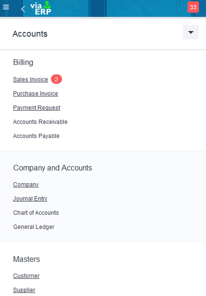This screenshot has width=206, height=296.
Task: Click the Company and Accounts heading
Action: click(x=52, y=168)
